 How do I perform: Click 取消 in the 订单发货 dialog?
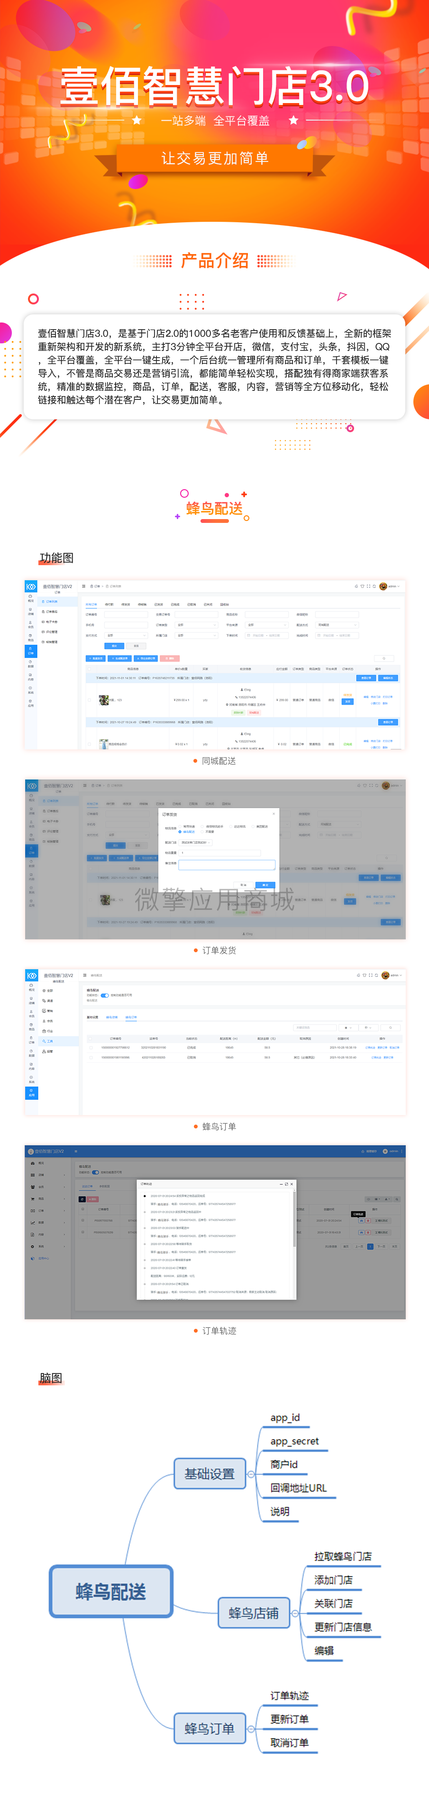coord(244,885)
